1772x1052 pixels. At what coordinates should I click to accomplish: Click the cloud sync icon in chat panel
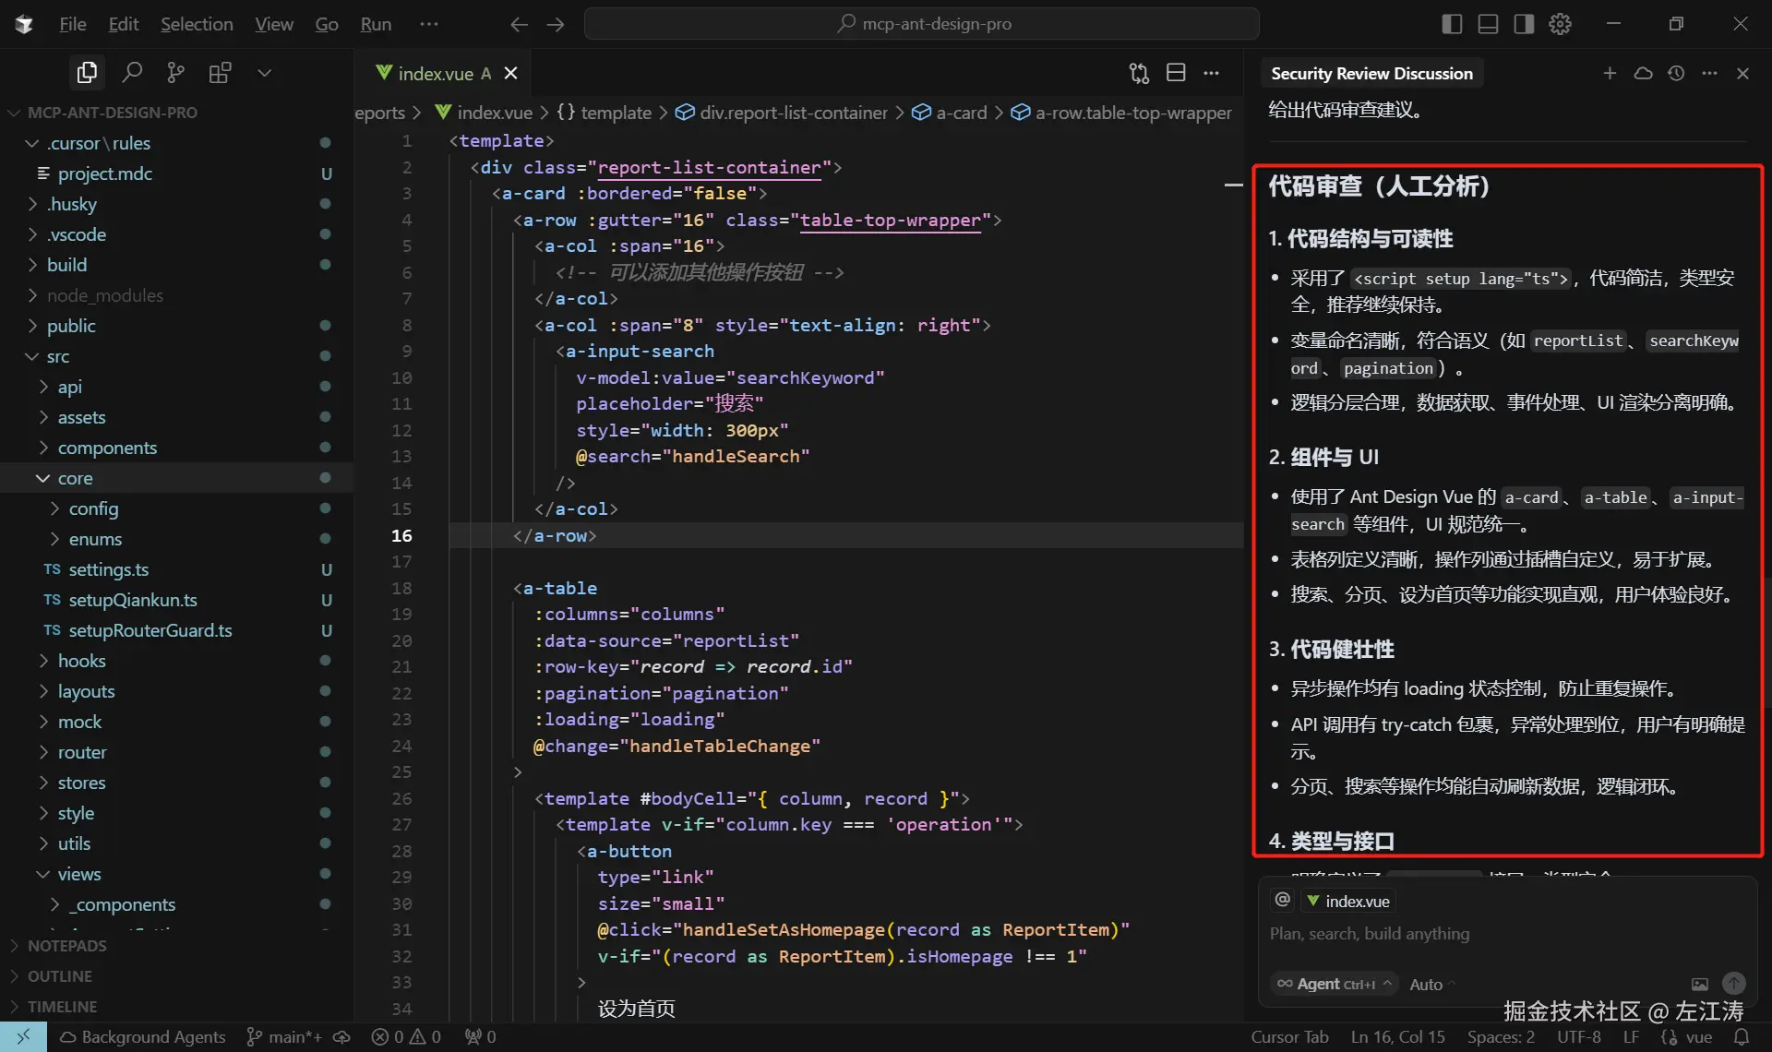point(1643,73)
